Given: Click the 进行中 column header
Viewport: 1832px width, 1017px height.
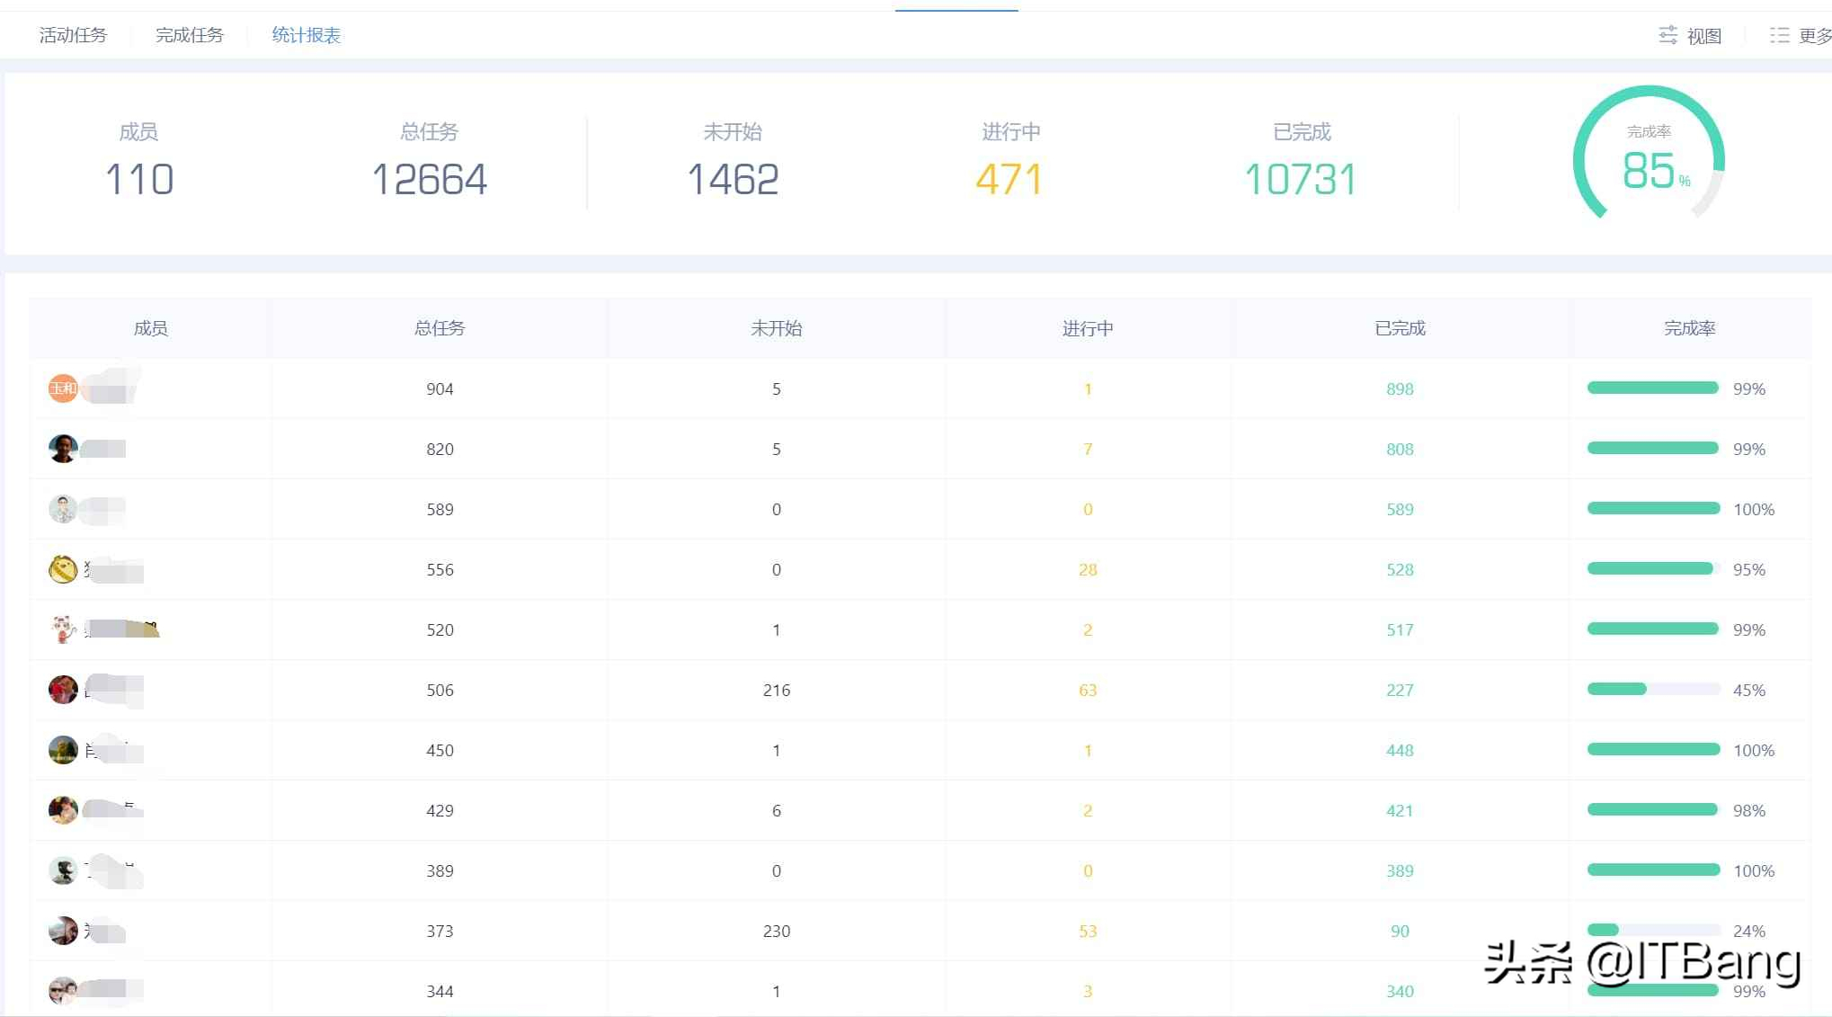Looking at the screenshot, I should click(1088, 328).
